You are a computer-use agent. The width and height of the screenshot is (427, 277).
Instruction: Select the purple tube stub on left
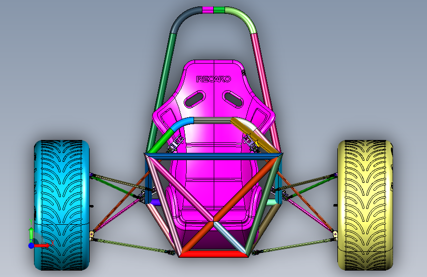coord(156,202)
